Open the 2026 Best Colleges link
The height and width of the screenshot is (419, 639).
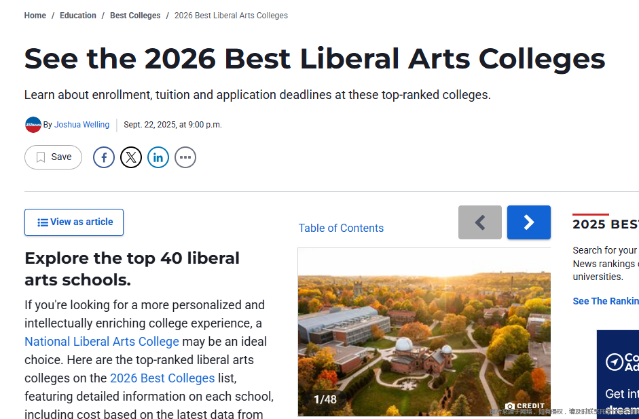tap(162, 378)
